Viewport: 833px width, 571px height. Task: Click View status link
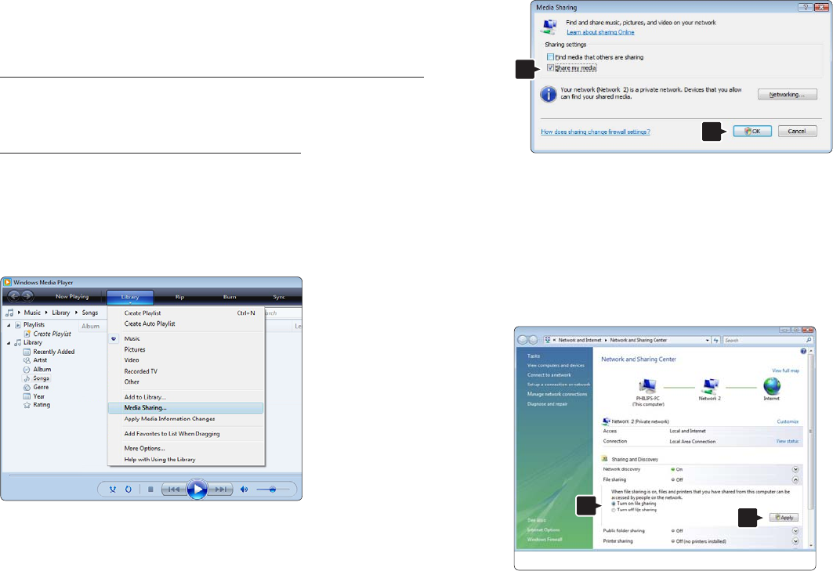[788, 442]
